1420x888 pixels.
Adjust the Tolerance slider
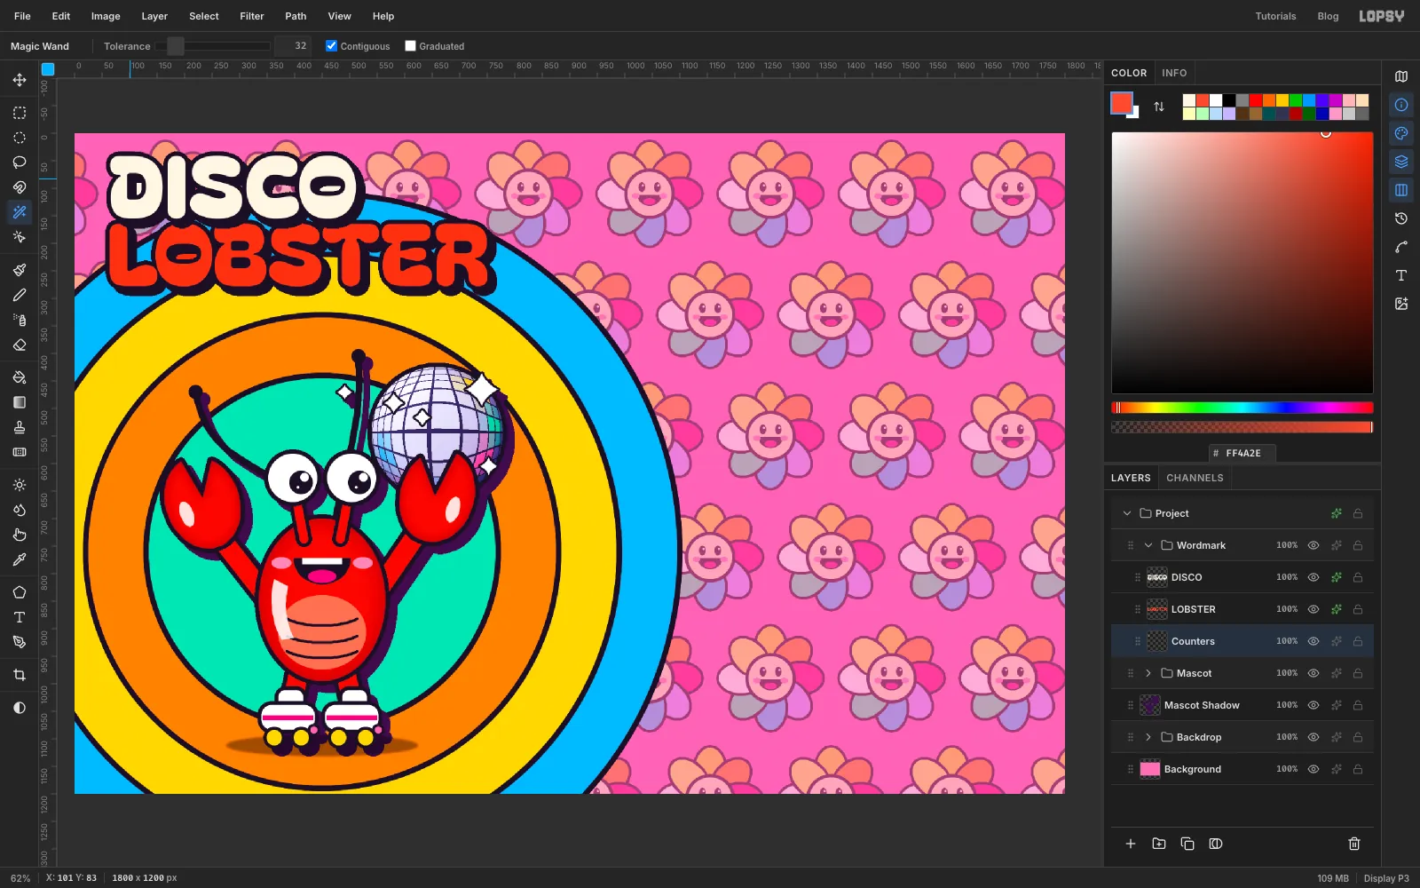coord(213,46)
